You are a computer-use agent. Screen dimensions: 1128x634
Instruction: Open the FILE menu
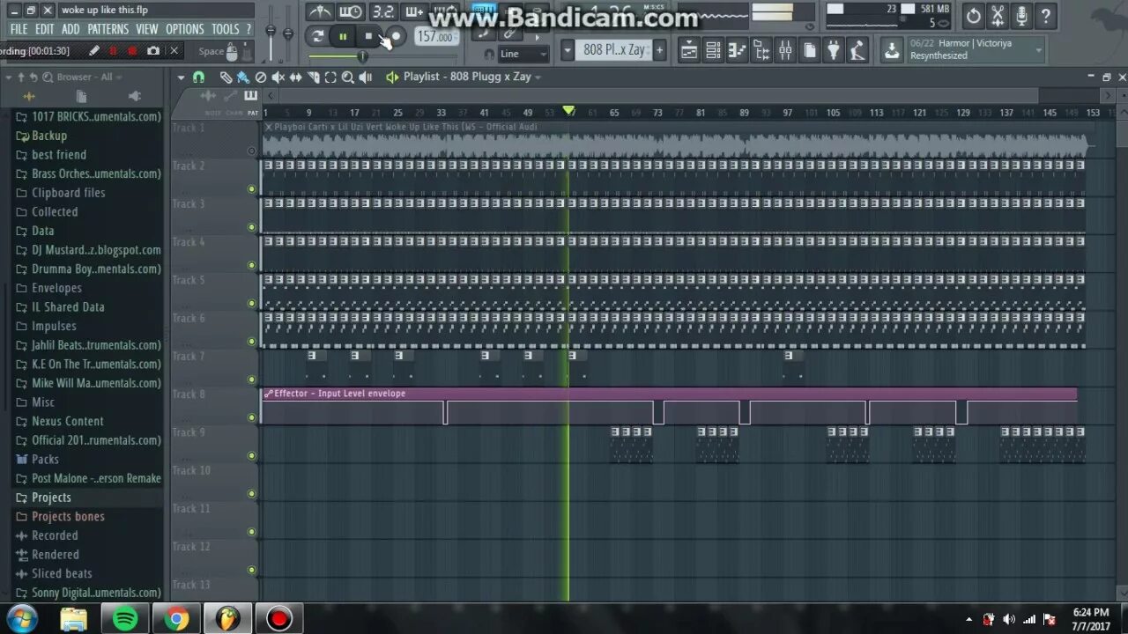[x=19, y=29]
